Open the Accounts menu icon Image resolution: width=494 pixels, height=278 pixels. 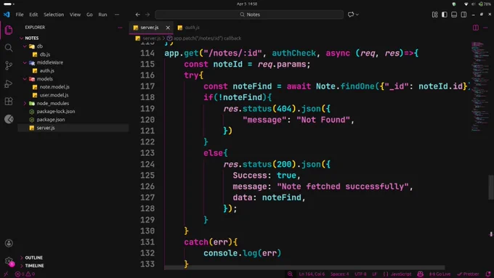pyautogui.click(x=9, y=243)
